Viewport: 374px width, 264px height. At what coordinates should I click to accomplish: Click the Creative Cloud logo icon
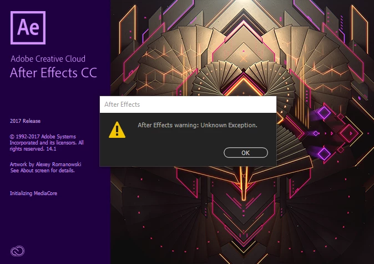point(17,251)
